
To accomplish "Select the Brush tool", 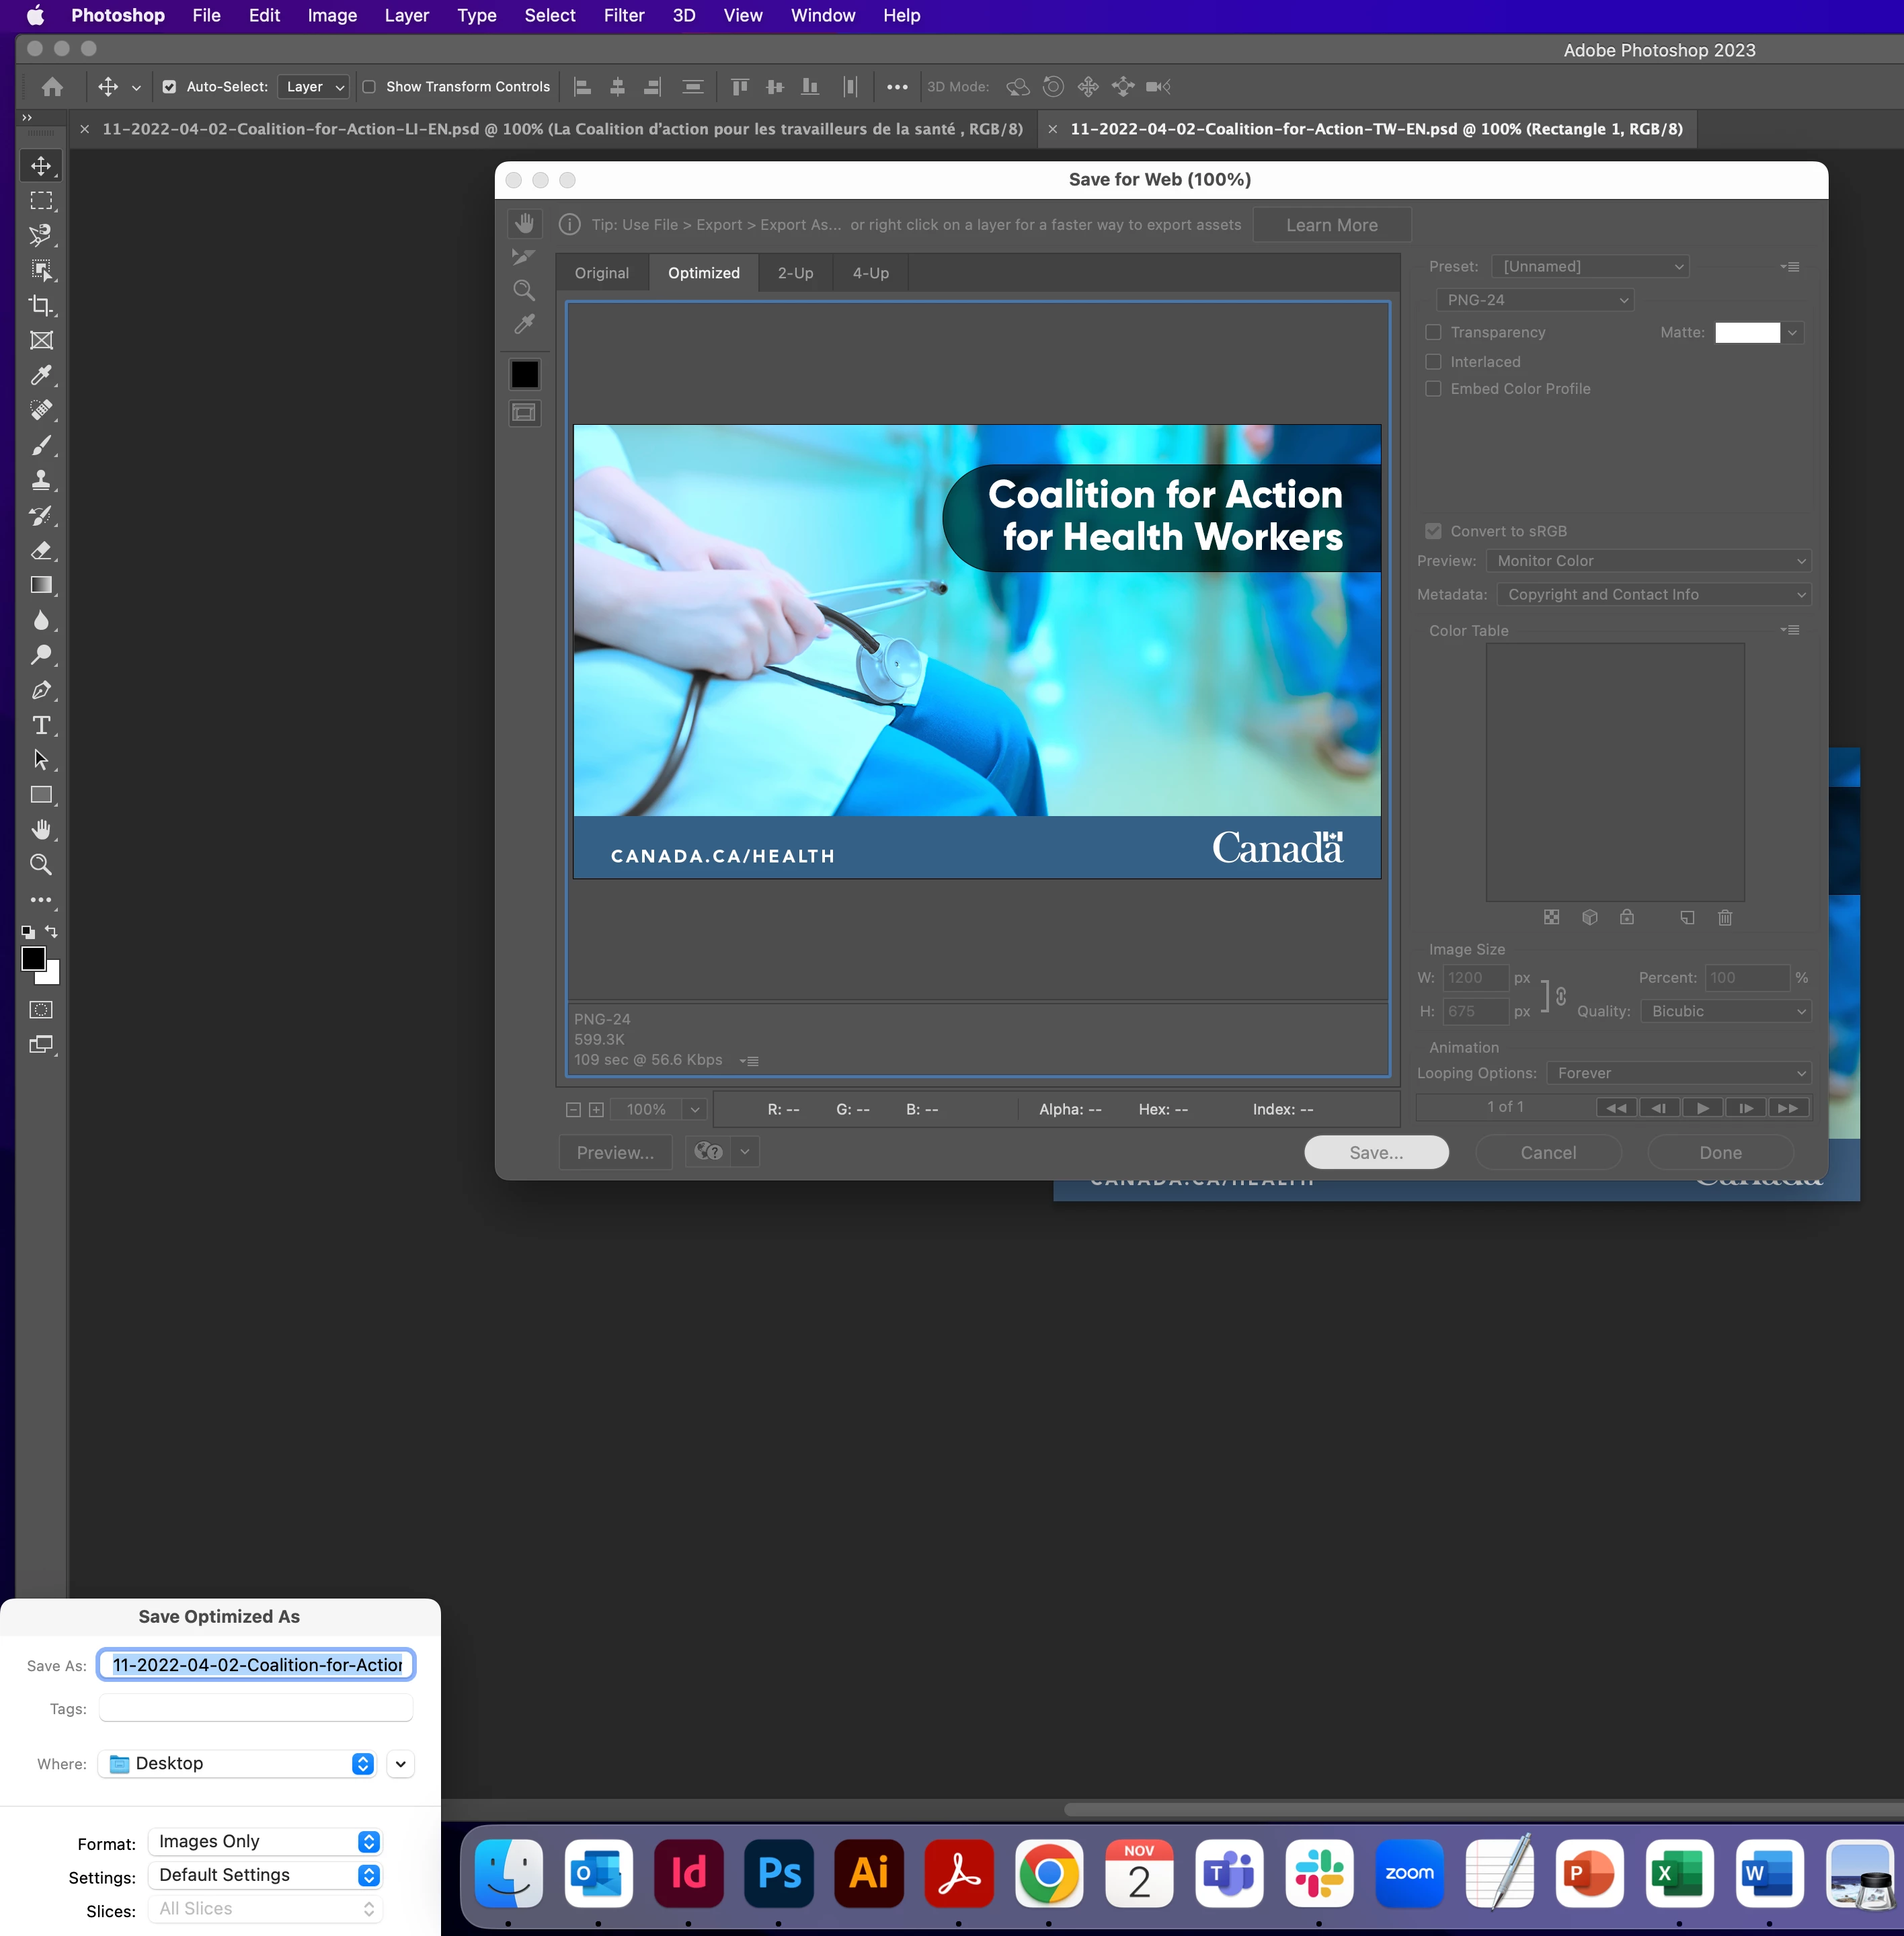I will (x=41, y=446).
